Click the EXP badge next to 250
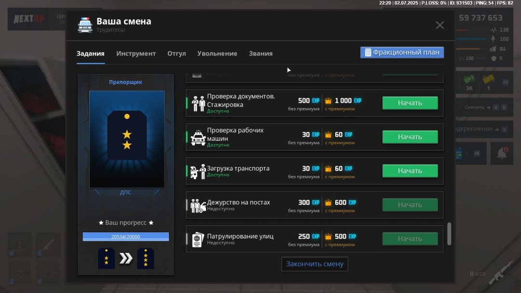The width and height of the screenshot is (521, 293). point(315,236)
